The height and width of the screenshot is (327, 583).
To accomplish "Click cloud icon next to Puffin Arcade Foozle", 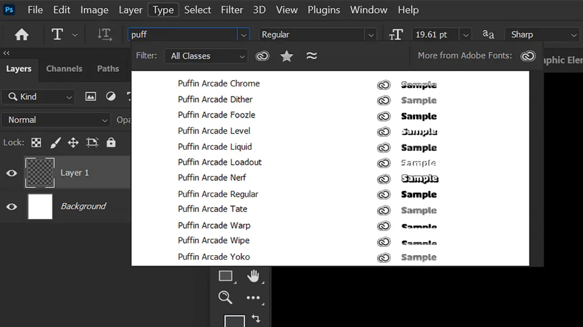I will point(384,117).
